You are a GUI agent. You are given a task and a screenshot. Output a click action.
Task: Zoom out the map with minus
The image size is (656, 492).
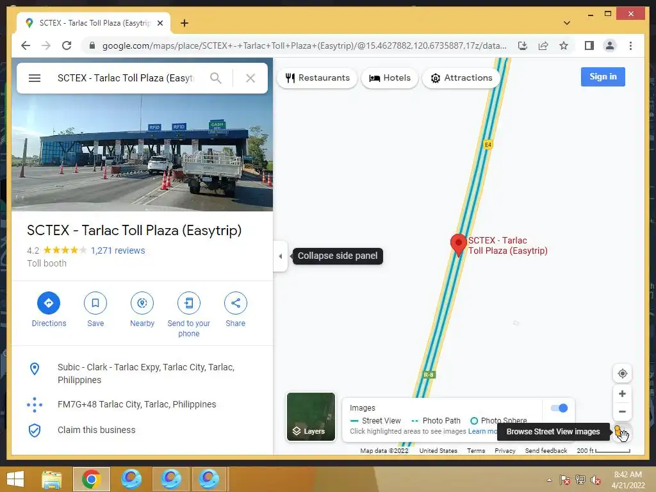pyautogui.click(x=622, y=412)
